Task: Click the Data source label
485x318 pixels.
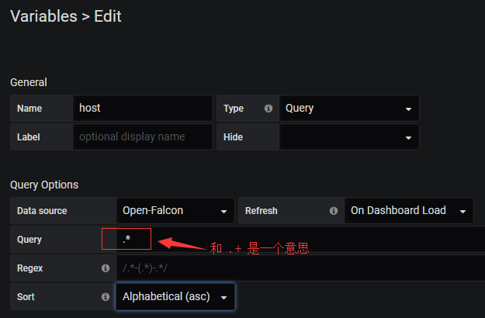Action: coord(42,210)
